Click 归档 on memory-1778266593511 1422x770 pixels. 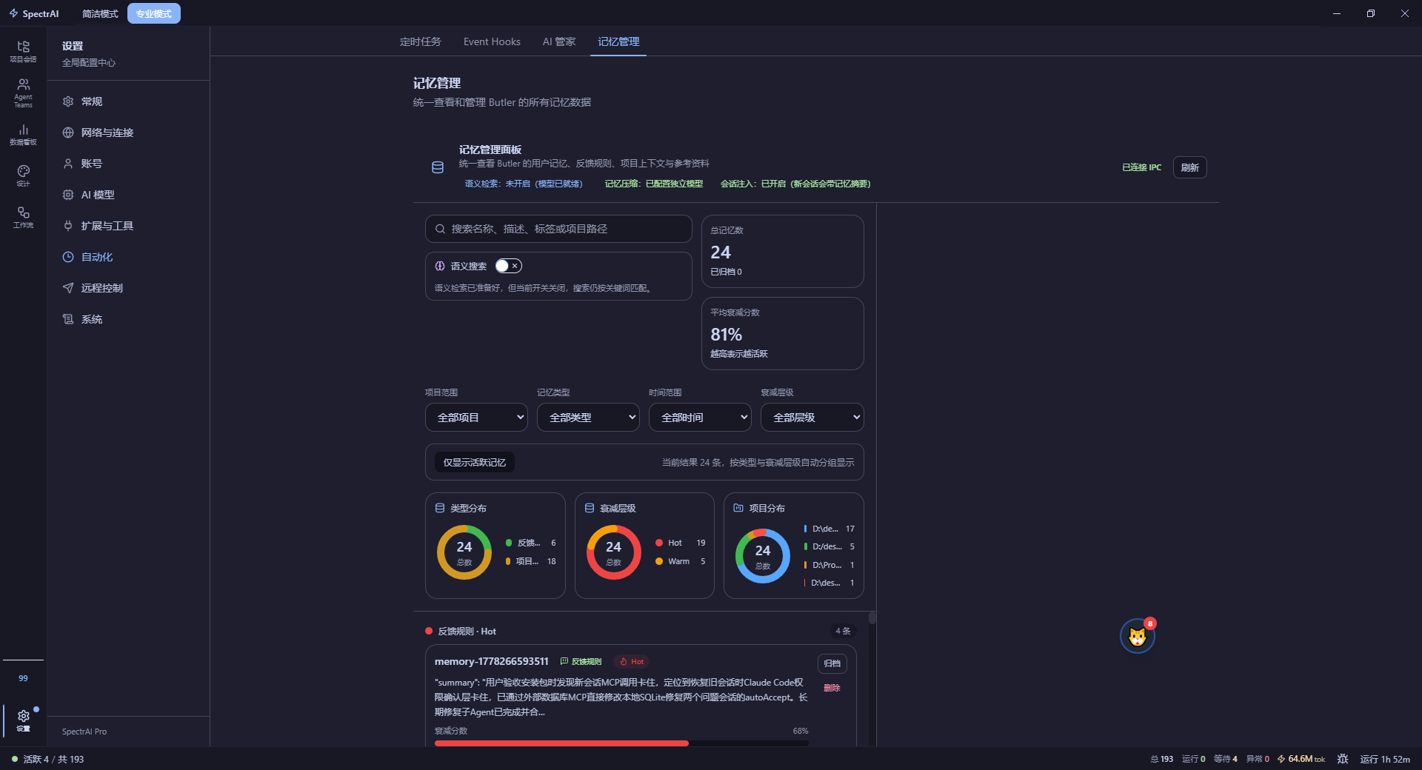tap(832, 663)
